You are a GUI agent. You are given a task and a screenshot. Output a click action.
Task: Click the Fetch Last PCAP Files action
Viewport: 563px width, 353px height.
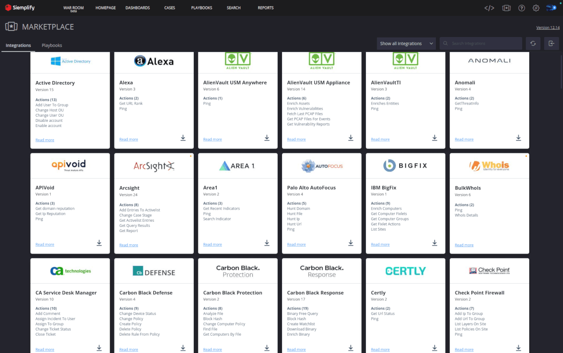click(x=305, y=114)
